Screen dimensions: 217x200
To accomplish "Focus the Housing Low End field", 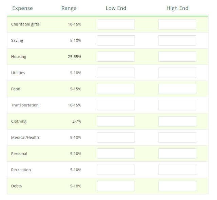I will [116, 57].
